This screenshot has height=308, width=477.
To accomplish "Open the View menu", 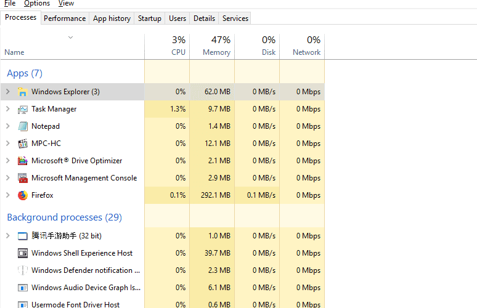I will [x=66, y=3].
